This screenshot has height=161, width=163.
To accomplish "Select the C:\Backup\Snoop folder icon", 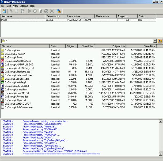I will (2, 57).
